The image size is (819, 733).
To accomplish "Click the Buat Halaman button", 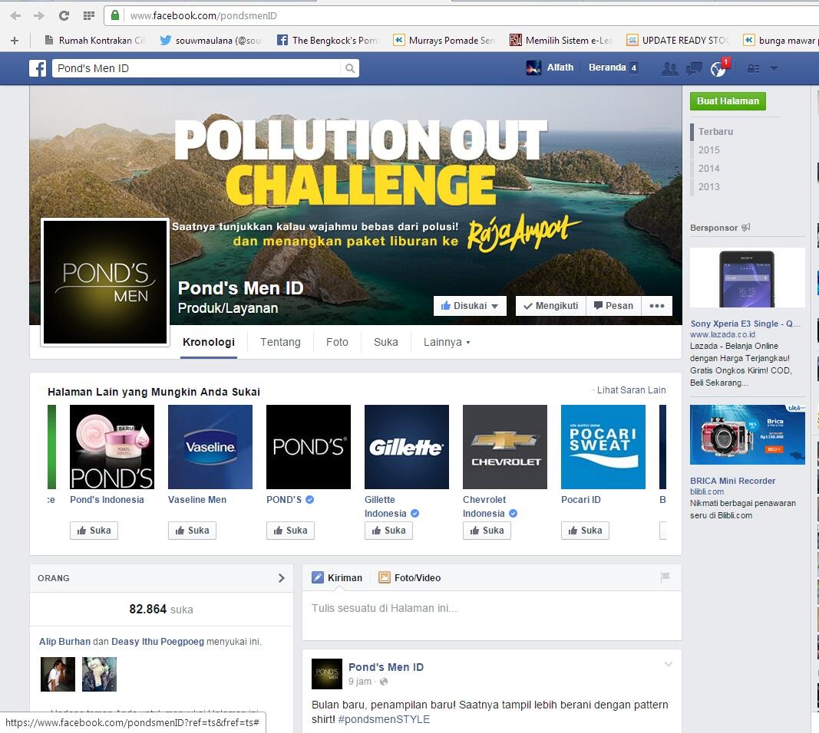I will pyautogui.click(x=727, y=101).
